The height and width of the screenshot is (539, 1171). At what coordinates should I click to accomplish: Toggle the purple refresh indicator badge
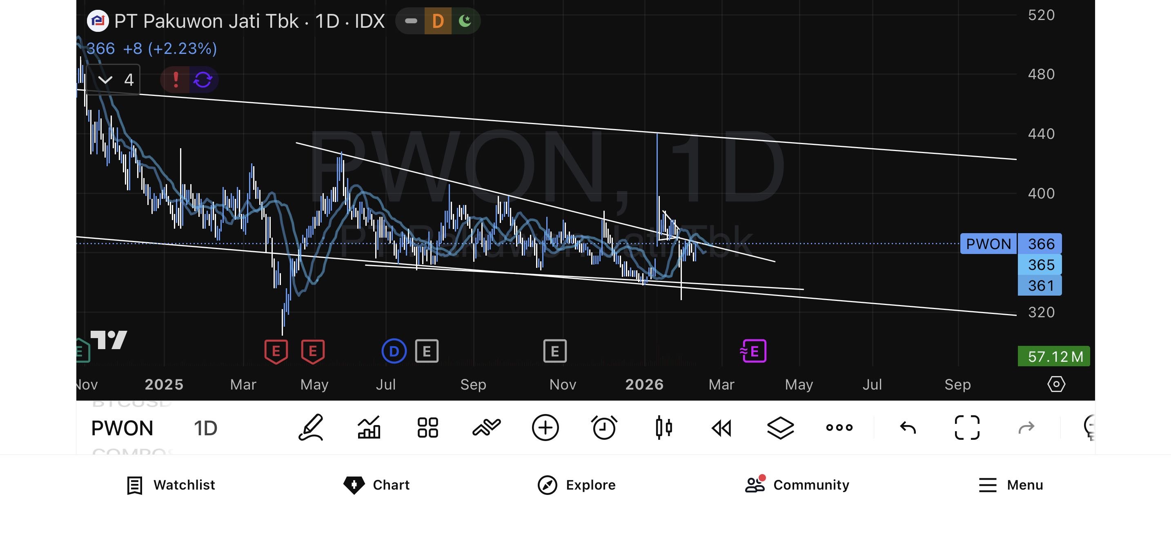tap(203, 80)
